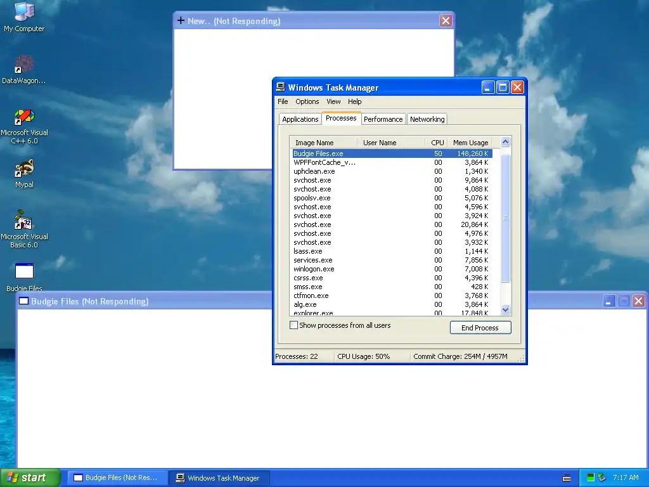Open My Computer desktop icon
Screen dimensions: 649x487
point(24,16)
